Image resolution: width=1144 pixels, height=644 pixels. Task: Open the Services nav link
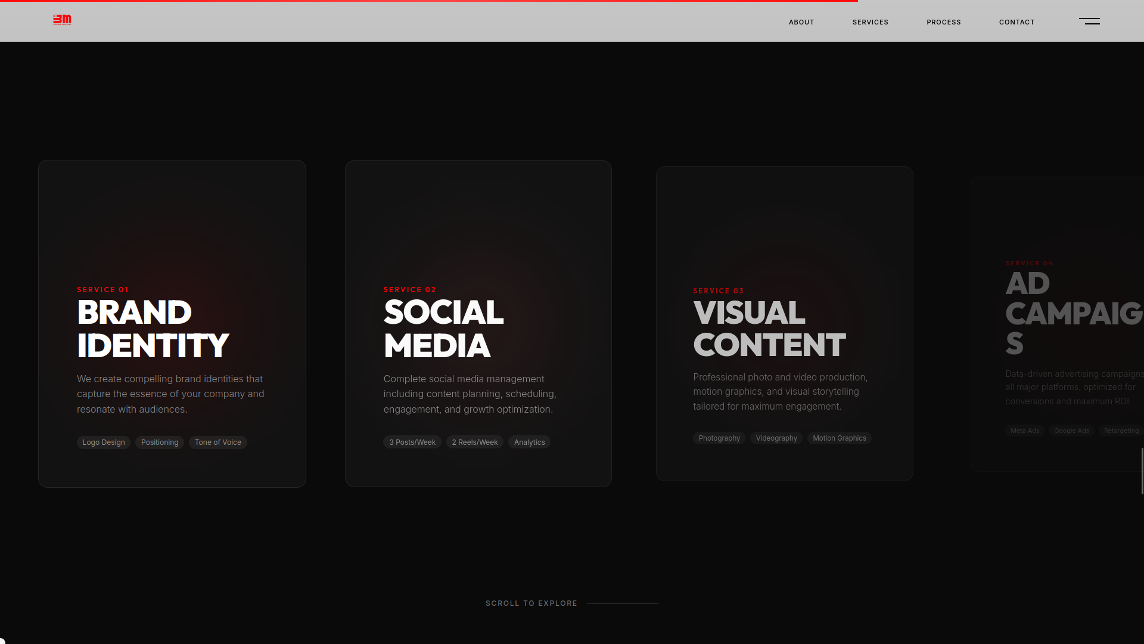tap(870, 22)
